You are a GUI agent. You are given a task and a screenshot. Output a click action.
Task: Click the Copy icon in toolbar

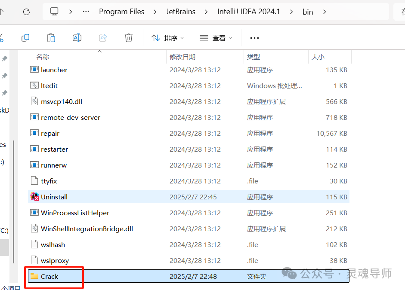[x=25, y=38]
